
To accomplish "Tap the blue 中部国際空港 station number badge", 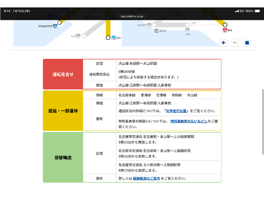I will pos(55,26).
